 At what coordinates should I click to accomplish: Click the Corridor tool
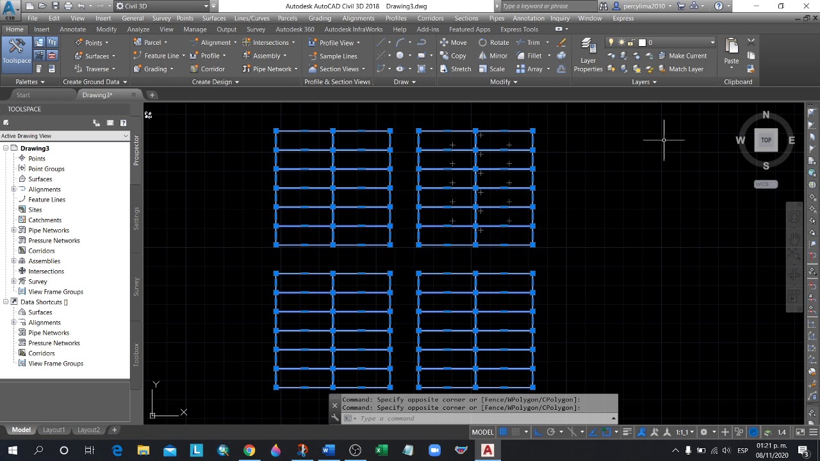pyautogui.click(x=206, y=69)
